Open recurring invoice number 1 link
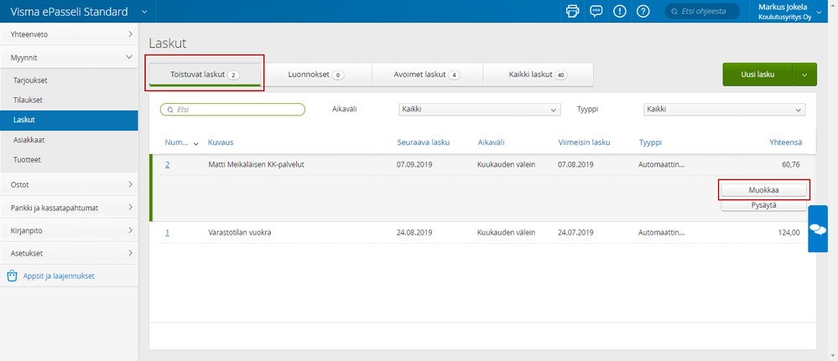The height and width of the screenshot is (361, 838). point(167,232)
